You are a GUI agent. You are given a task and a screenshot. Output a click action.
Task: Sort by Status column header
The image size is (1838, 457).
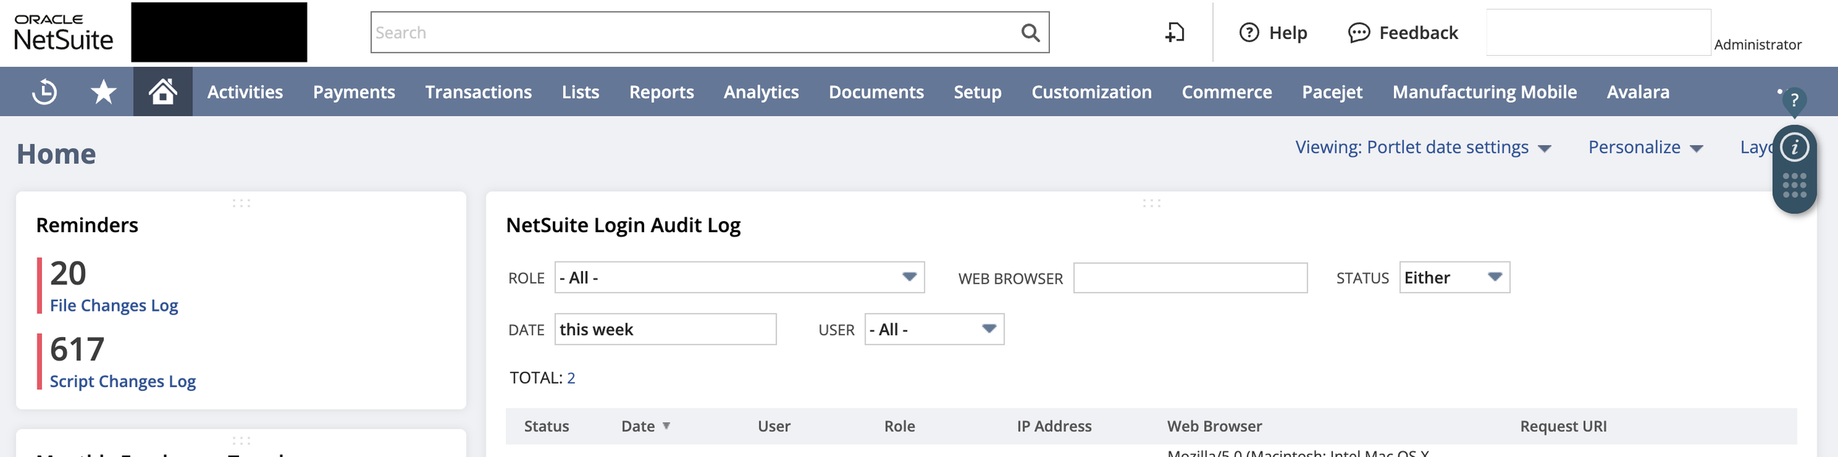pyautogui.click(x=546, y=426)
